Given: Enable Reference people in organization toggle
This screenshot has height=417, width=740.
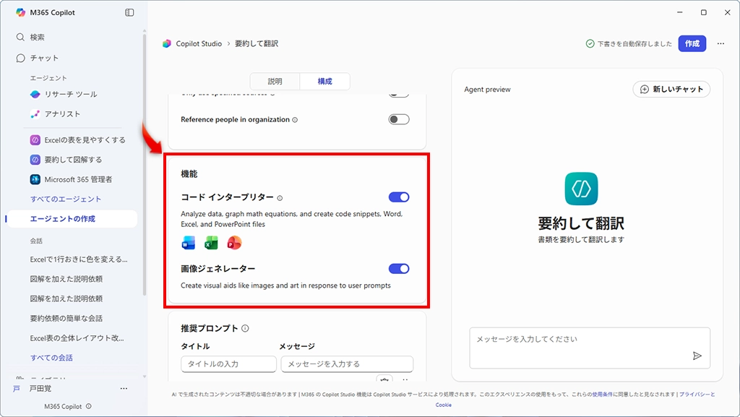Looking at the screenshot, I should point(399,119).
